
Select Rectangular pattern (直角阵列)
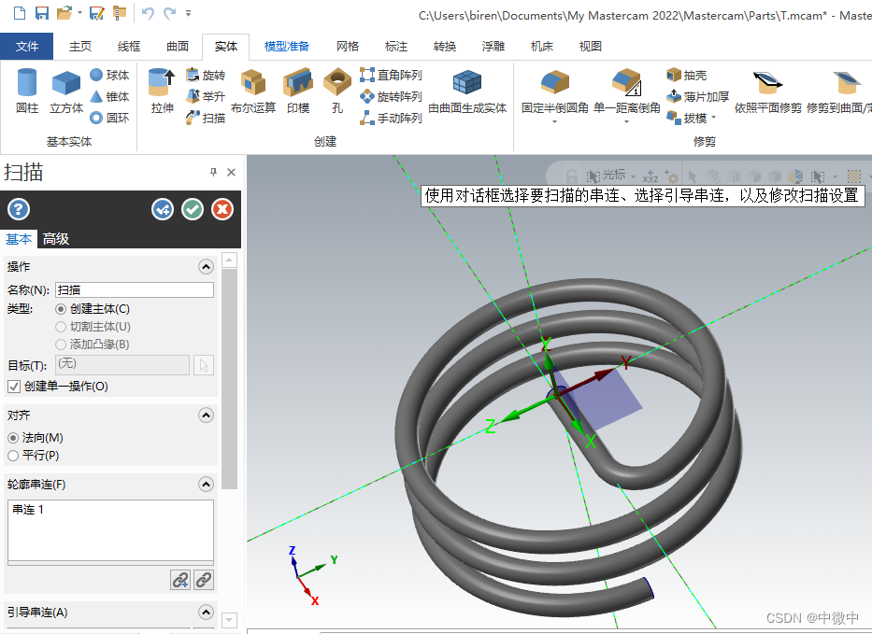pyautogui.click(x=391, y=75)
